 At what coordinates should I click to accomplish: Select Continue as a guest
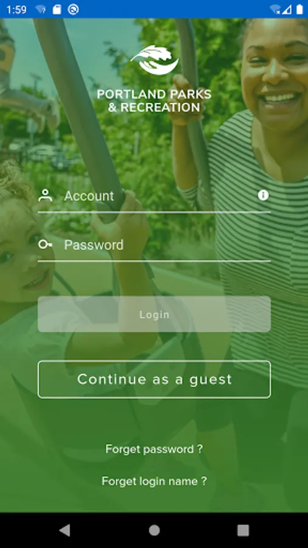[x=154, y=379]
